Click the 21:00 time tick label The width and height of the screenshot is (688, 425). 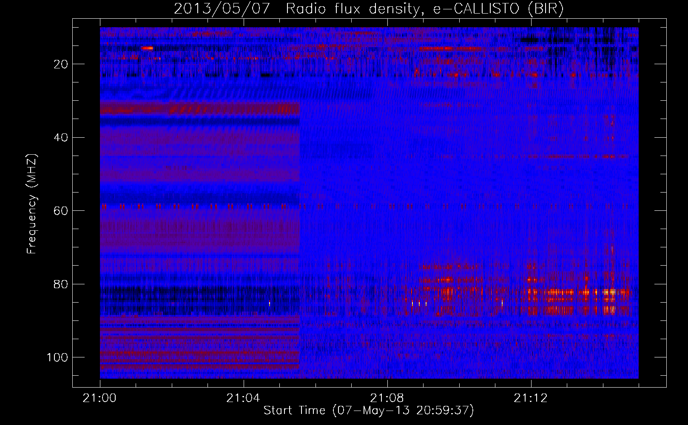[100, 398]
